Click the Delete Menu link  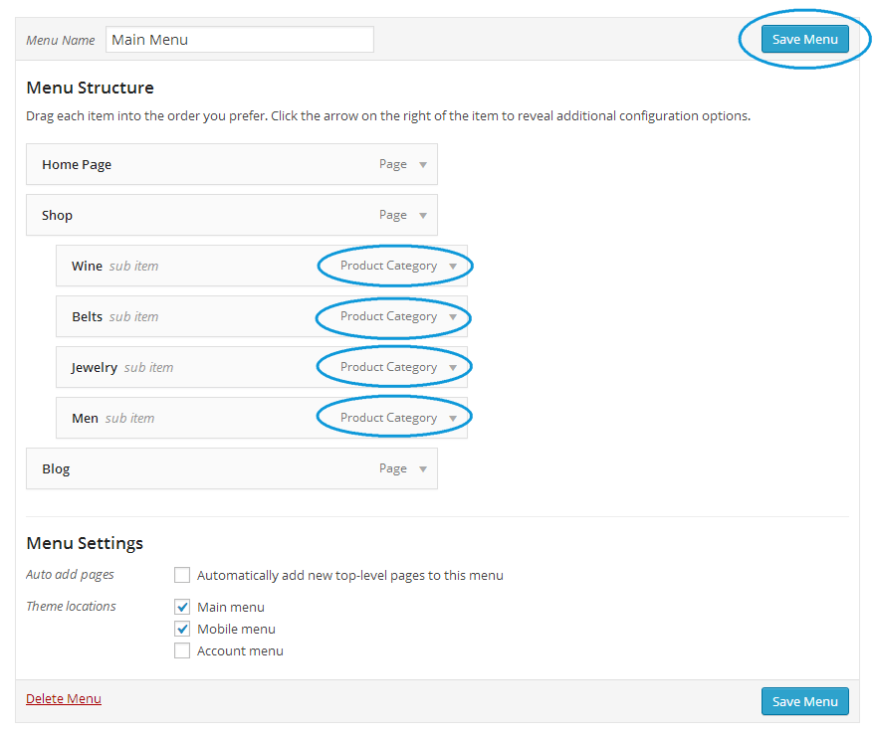pyautogui.click(x=64, y=699)
